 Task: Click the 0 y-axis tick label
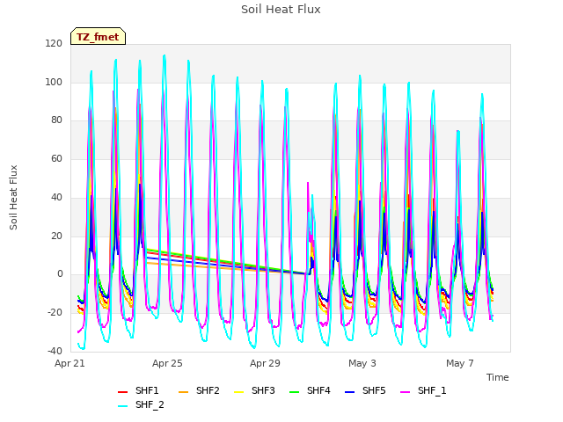pyautogui.click(x=60, y=274)
